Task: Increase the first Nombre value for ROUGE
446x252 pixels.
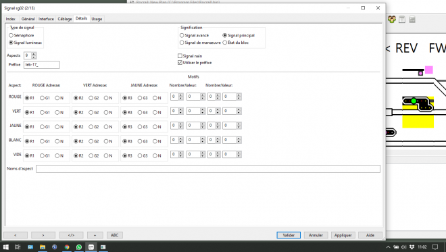Action: click(x=180, y=95)
